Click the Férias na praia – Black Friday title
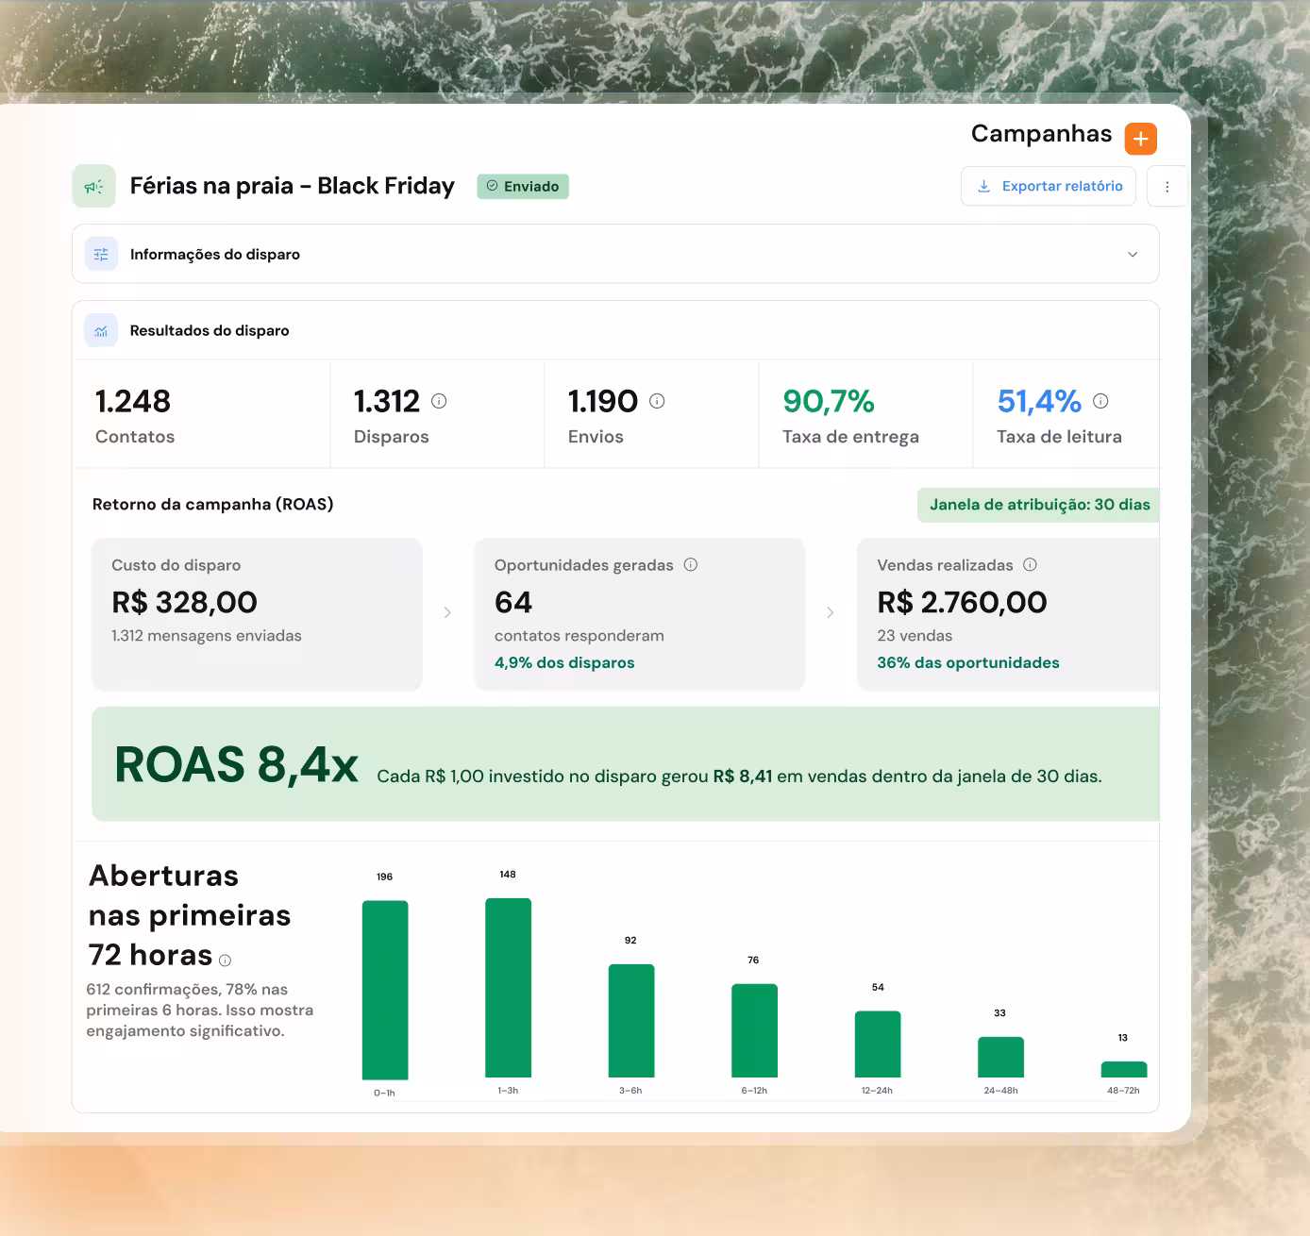1310x1236 pixels. click(292, 186)
